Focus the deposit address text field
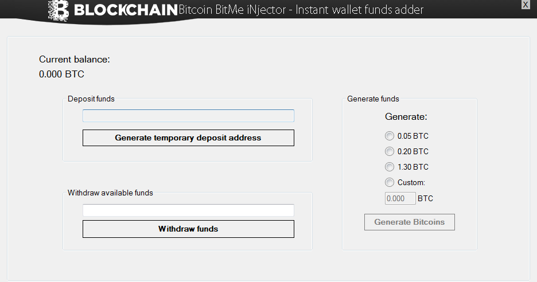 point(188,116)
